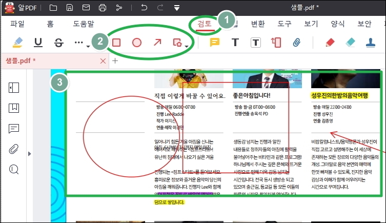
Task: Select the strikethrough annotation tool
Action: point(58,43)
